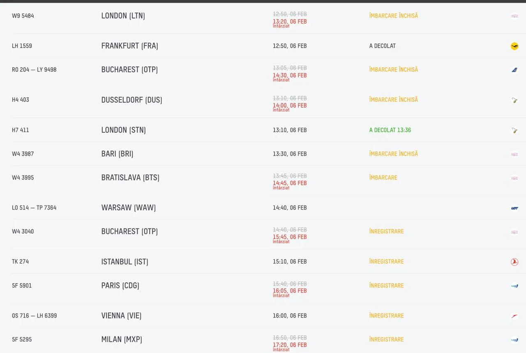
Task: Click flight number W4 3995
Action: (x=23, y=178)
